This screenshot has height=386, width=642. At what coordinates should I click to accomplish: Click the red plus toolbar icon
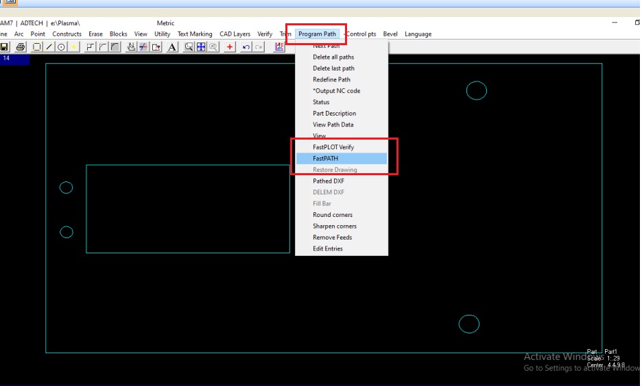(230, 47)
